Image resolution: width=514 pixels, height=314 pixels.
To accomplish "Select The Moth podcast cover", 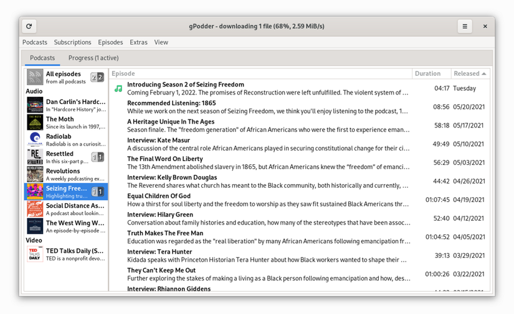I will [35, 122].
